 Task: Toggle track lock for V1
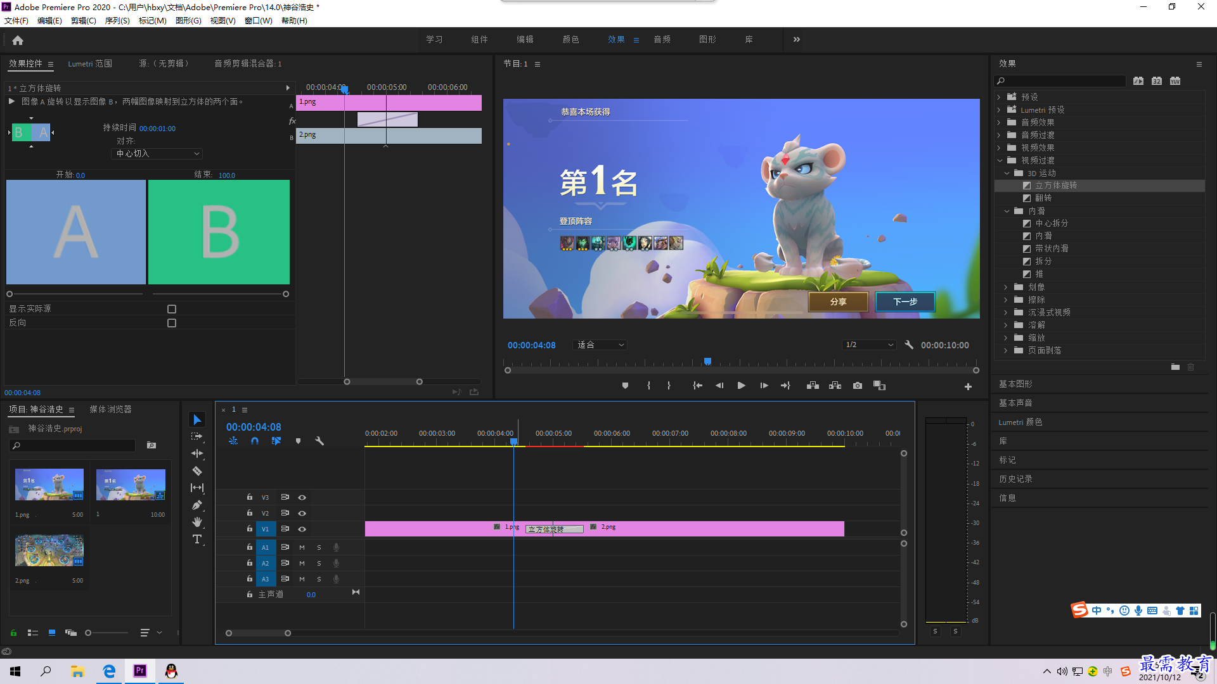pos(250,529)
